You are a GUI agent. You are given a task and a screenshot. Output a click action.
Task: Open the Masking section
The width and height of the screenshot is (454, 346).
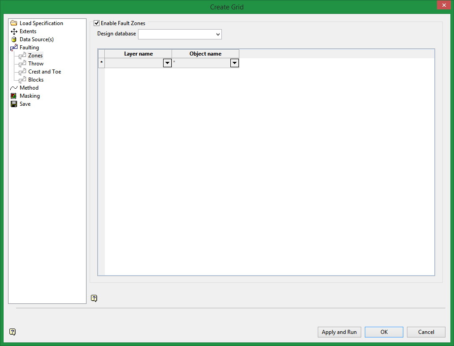[x=30, y=96]
